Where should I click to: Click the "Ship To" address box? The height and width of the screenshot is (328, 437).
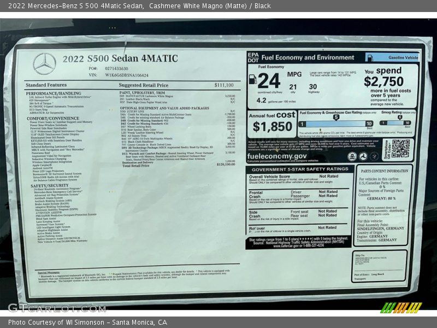click(379, 266)
